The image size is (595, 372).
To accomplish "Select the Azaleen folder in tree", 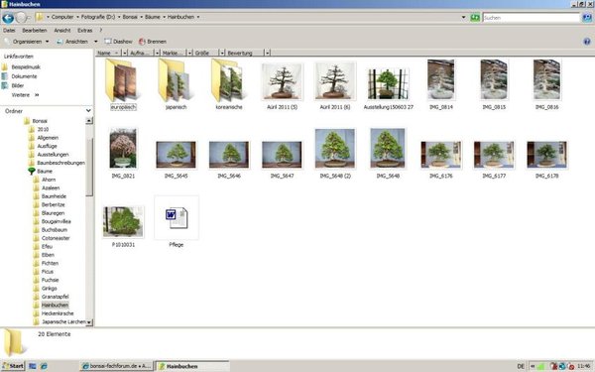I will click(x=51, y=187).
